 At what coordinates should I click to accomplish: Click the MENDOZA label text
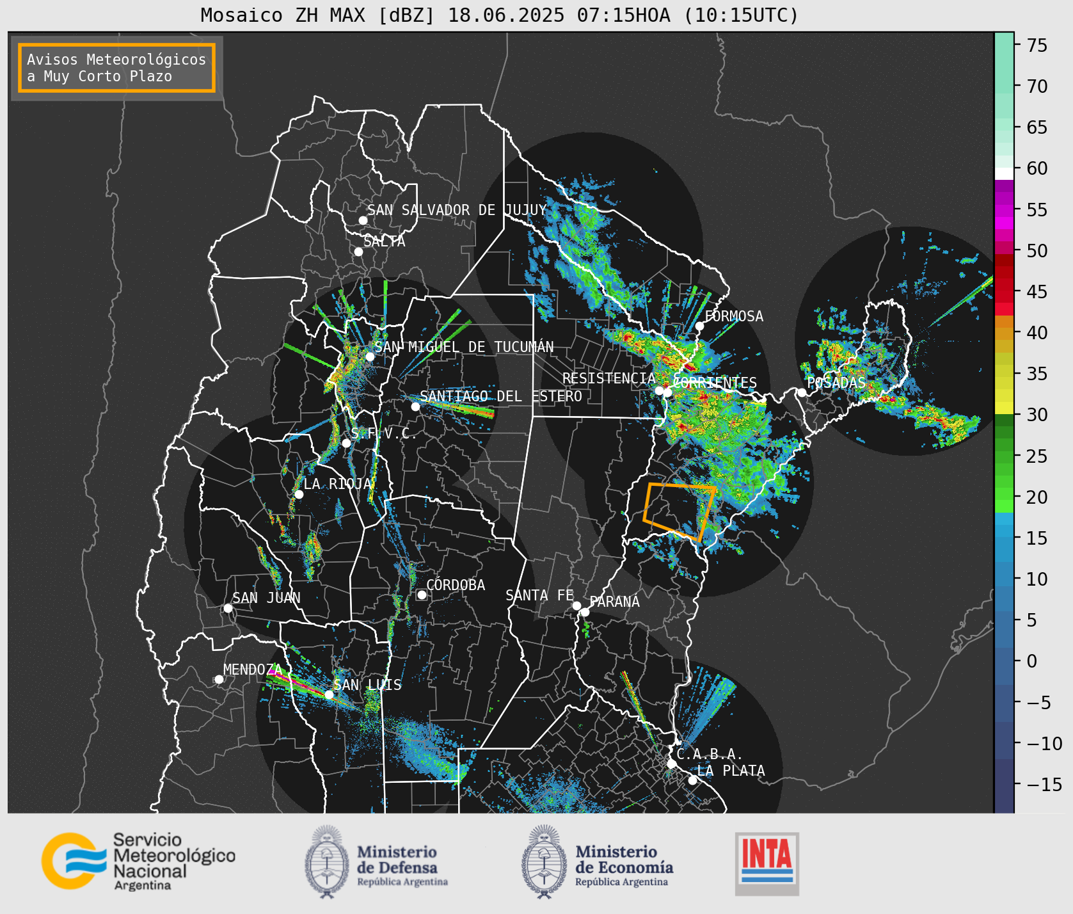pos(253,669)
